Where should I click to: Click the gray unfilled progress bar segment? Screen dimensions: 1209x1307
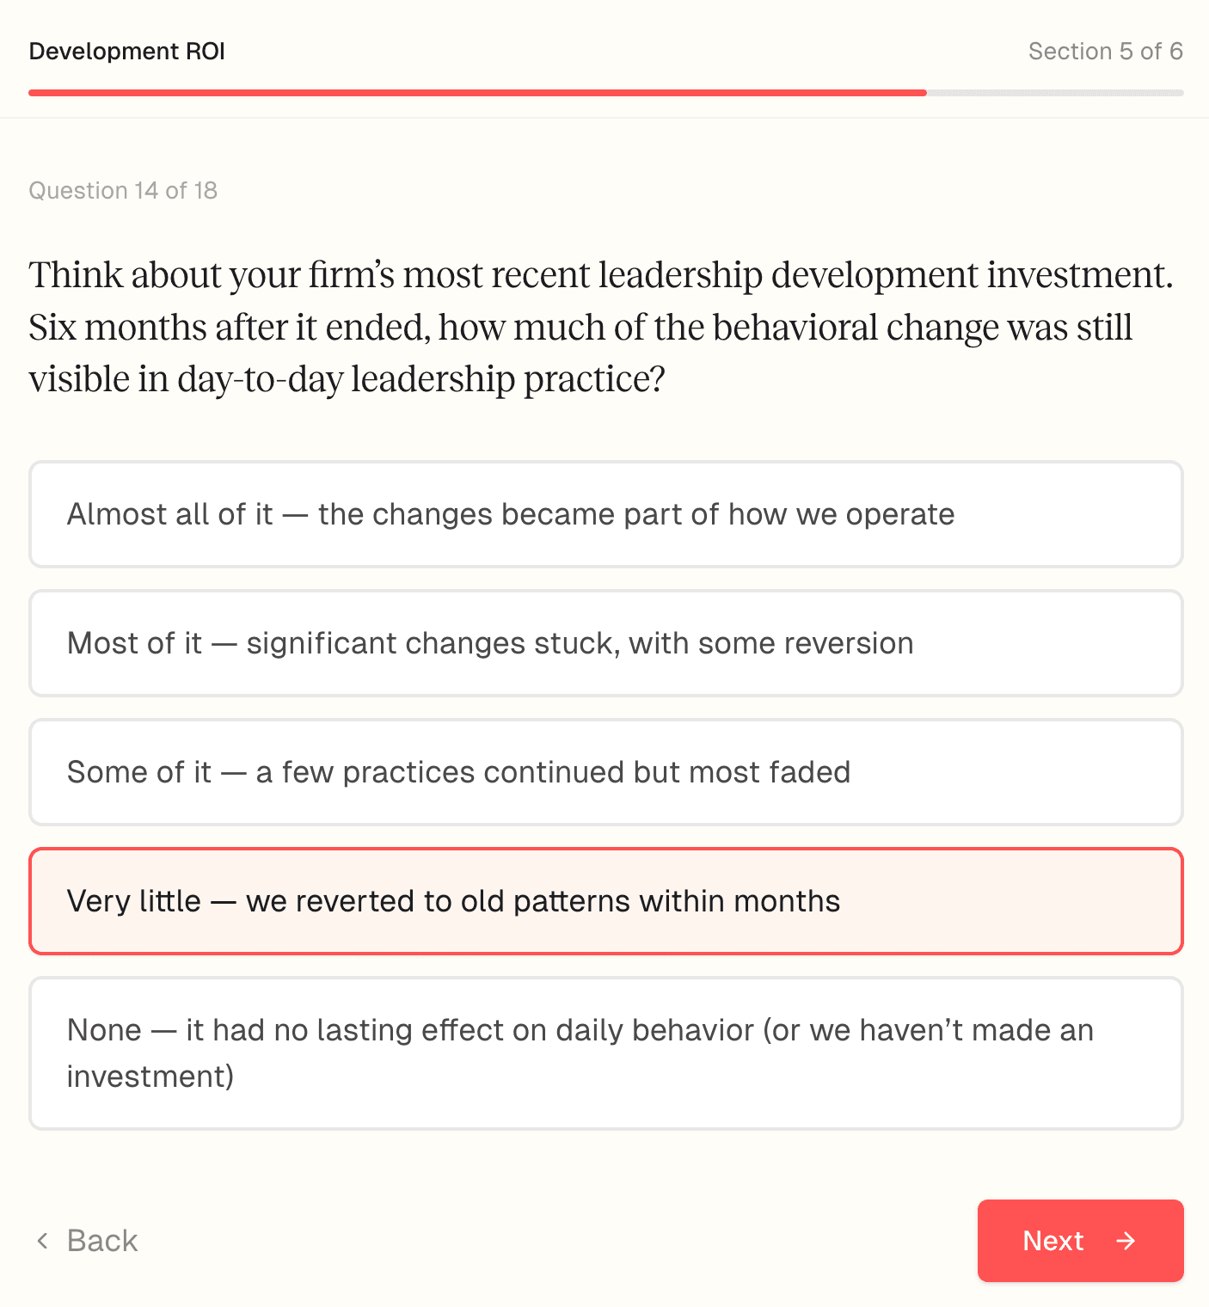point(1054,93)
